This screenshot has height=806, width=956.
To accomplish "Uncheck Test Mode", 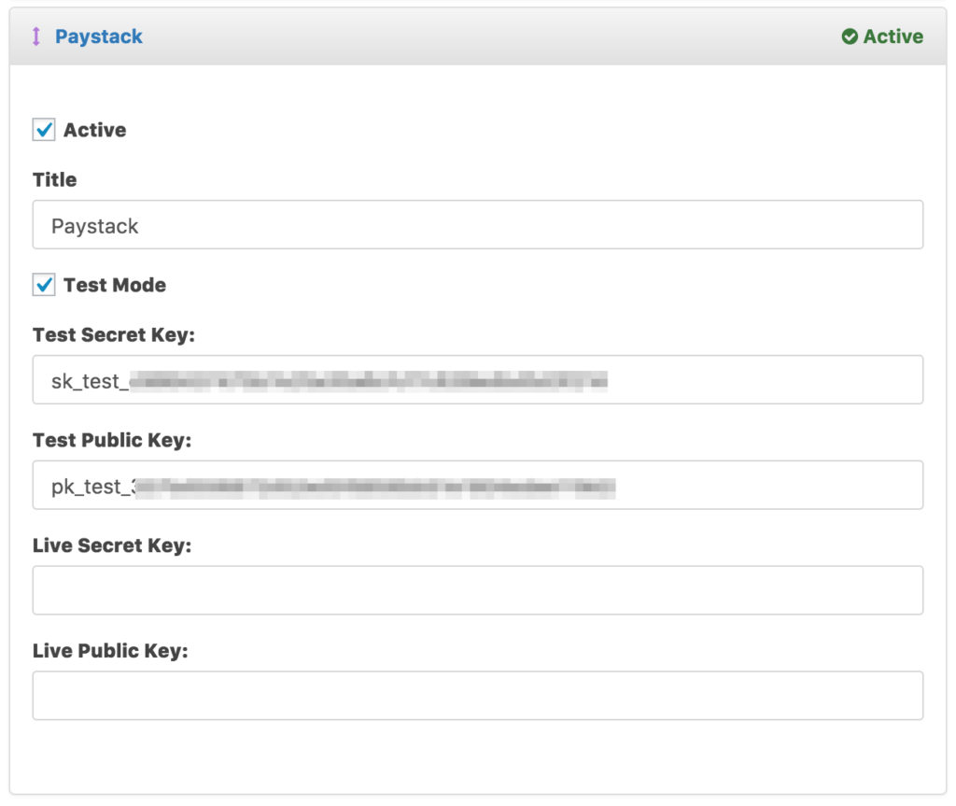I will coord(43,285).
